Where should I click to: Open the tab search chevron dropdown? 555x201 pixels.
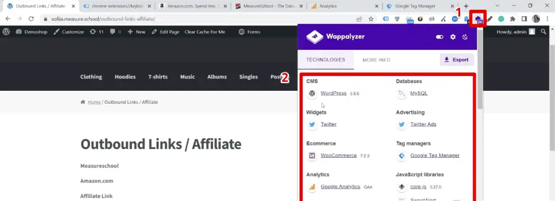[x=498, y=5]
